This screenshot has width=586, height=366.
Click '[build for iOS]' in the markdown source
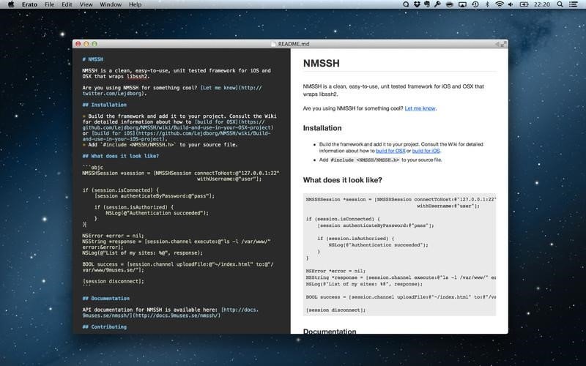pyautogui.click(x=114, y=133)
